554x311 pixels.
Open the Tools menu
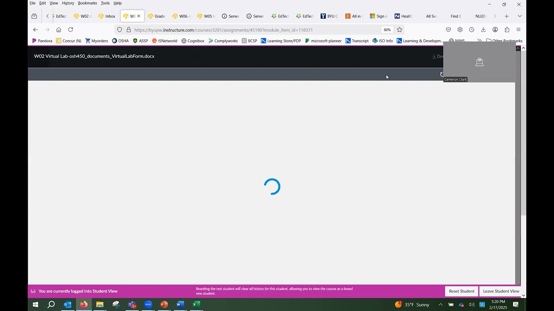(x=105, y=3)
